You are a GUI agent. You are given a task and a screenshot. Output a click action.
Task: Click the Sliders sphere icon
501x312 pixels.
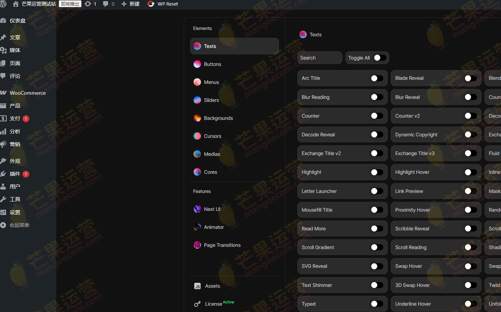click(x=197, y=100)
